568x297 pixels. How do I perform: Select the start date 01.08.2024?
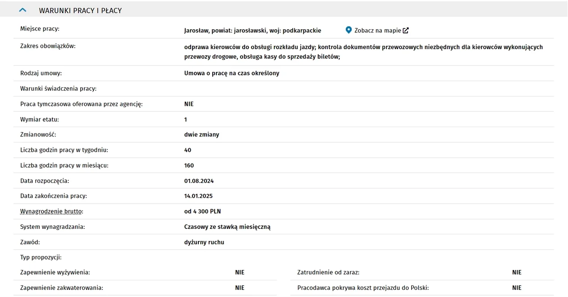pos(199,181)
